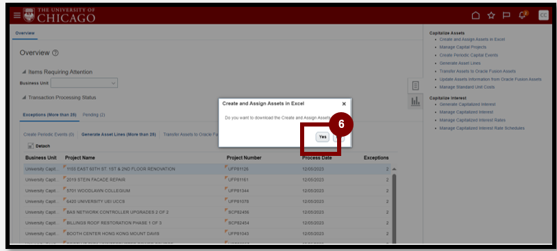This screenshot has width=557, height=251.
Task: Open the Tasks panel document icon
Action: point(415,85)
